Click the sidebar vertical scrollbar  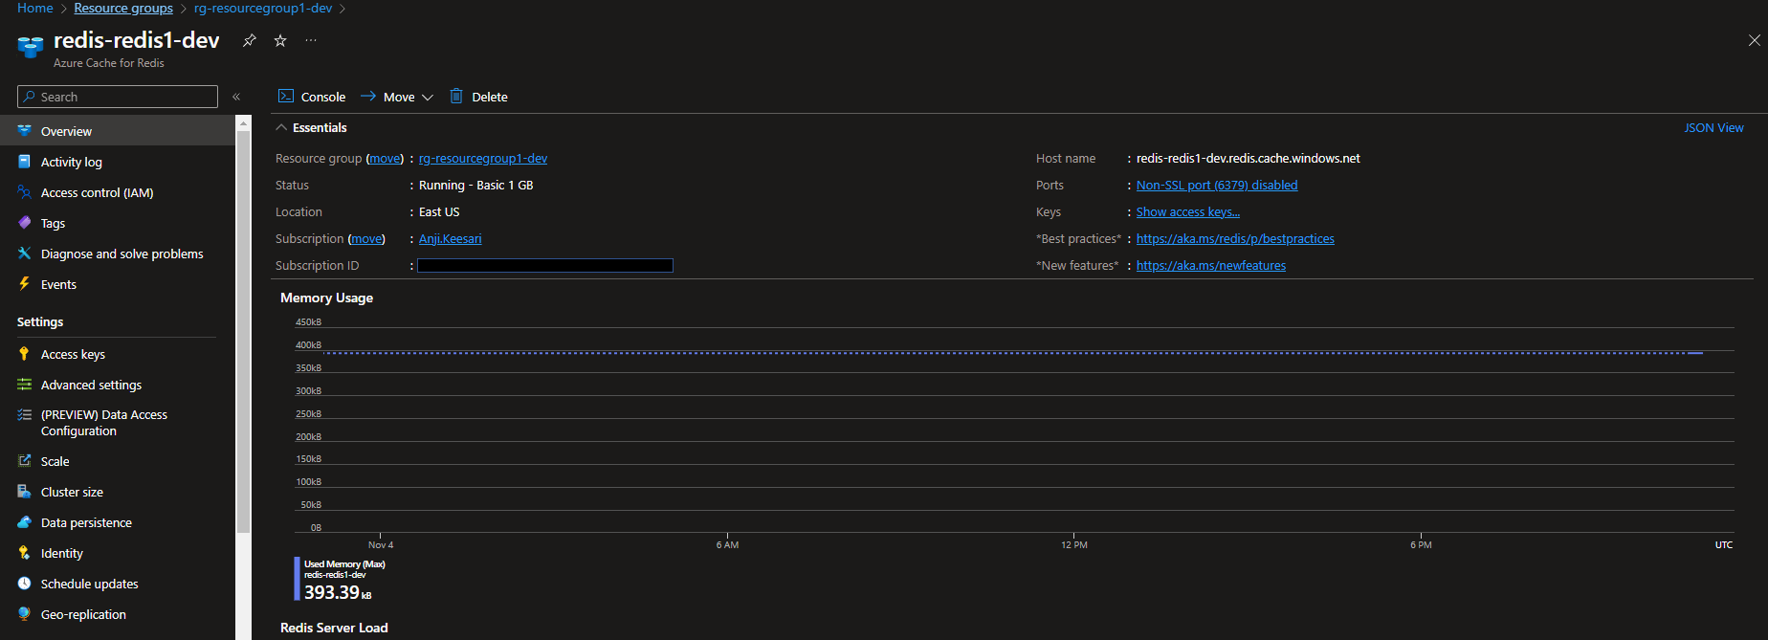pos(243,330)
